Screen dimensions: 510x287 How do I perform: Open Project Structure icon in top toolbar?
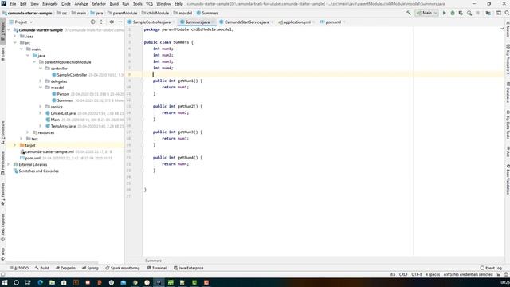coord(488,13)
